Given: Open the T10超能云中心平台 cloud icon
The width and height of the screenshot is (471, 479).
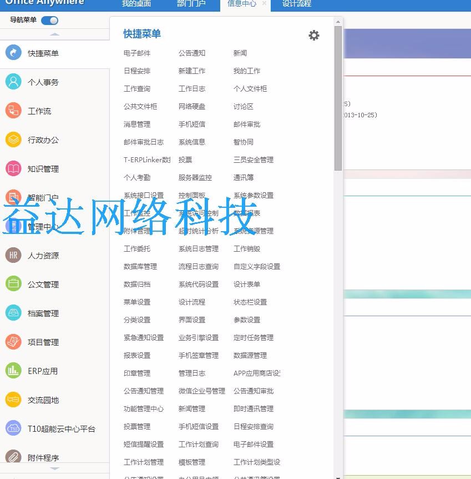Looking at the screenshot, I should [13, 428].
